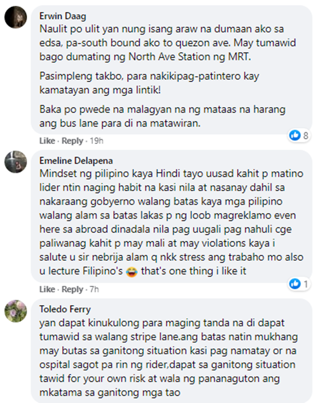Like Erwin Daag's comment
Image resolution: width=328 pixels, height=403 pixels.
coord(47,141)
